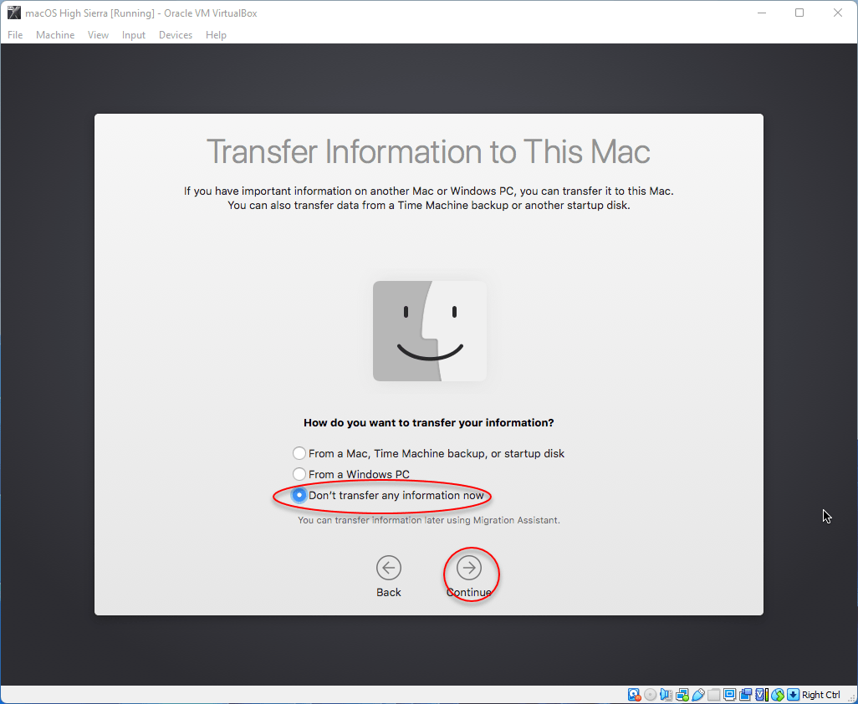This screenshot has width=858, height=704.
Task: Click the Back label under the arrow
Action: 389,593
